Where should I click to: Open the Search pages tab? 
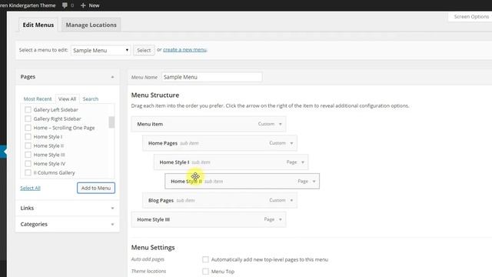pos(91,99)
